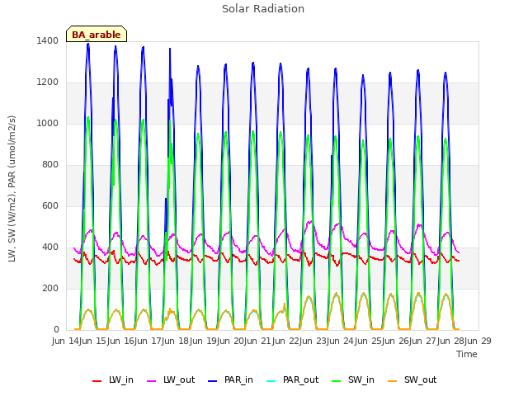Toggle the PAR_in legend entry
528x396 pixels.
tap(230, 380)
